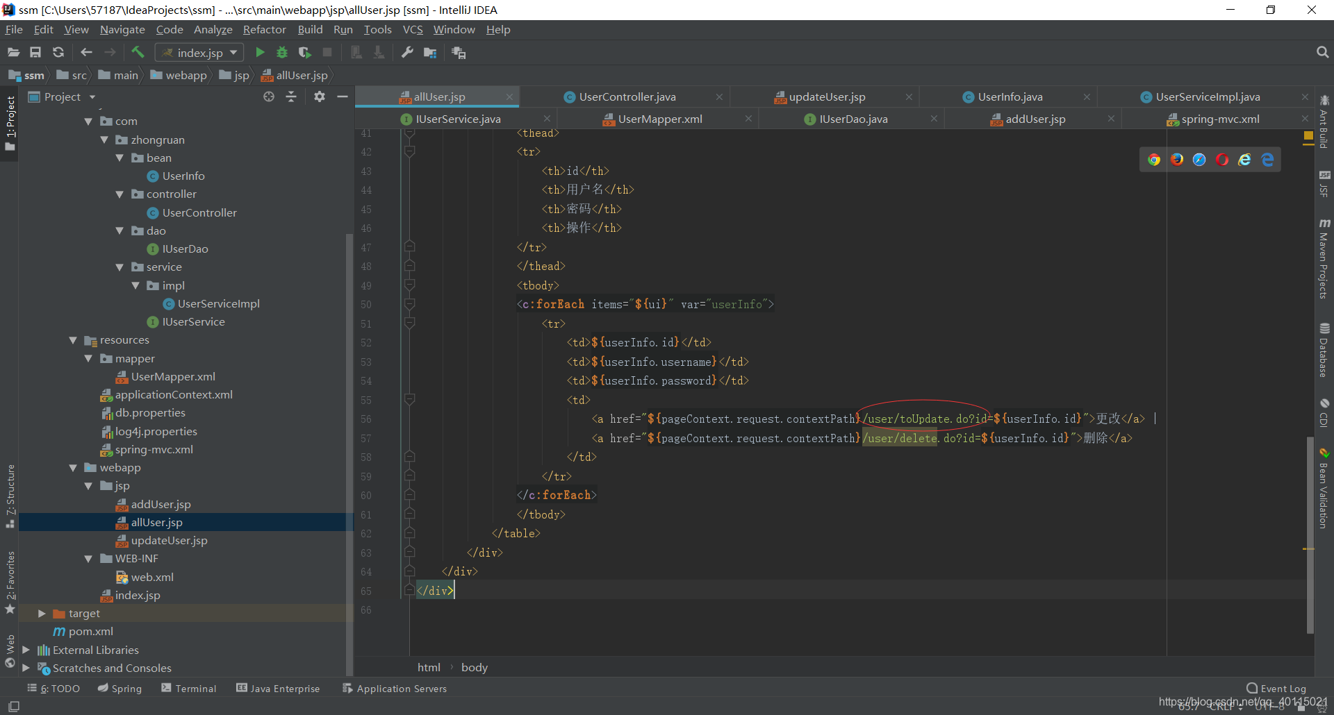The image size is (1334, 715).
Task: Click scroll from source target icon
Action: (269, 96)
